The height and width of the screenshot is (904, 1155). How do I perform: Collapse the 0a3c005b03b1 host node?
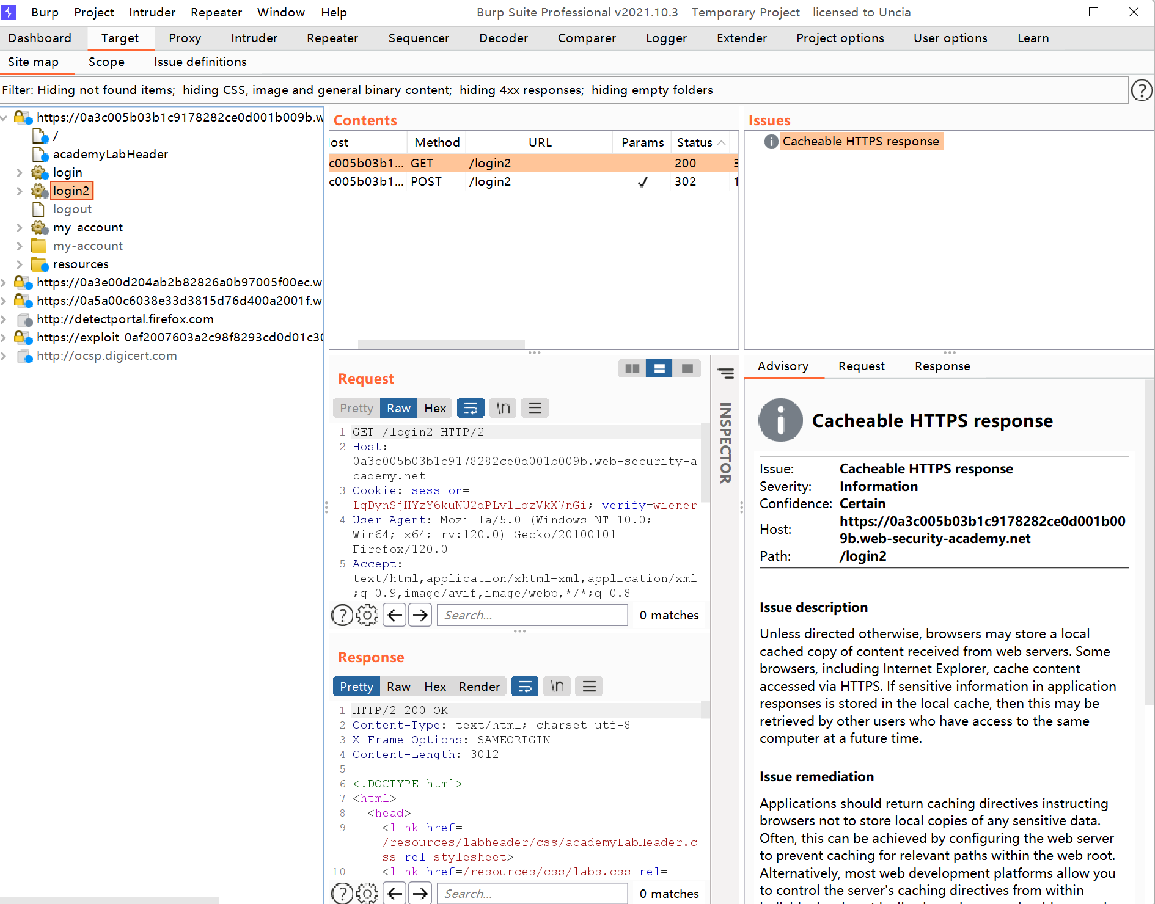(x=4, y=117)
